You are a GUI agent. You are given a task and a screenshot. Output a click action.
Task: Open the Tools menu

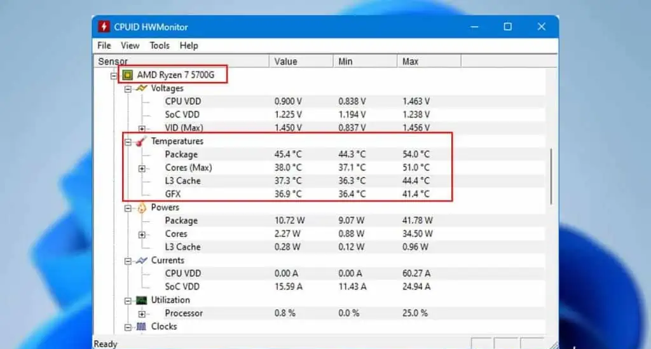pyautogui.click(x=160, y=46)
